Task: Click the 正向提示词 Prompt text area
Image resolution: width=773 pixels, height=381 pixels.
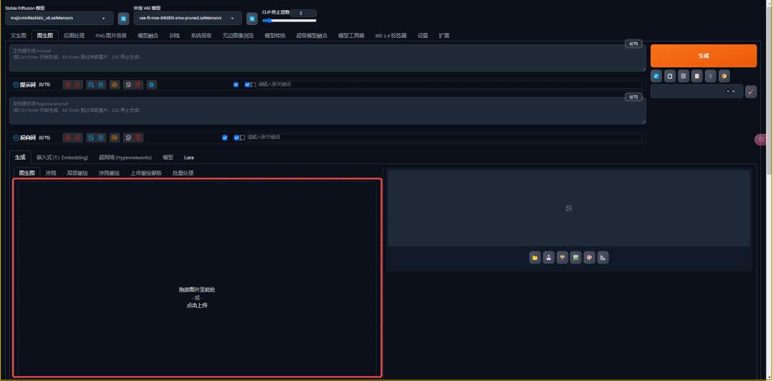Action: (x=327, y=58)
